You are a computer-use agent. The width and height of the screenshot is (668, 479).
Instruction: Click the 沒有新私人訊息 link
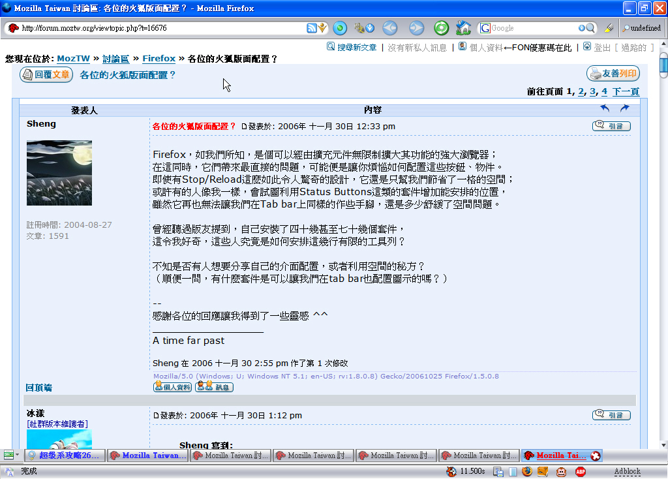tap(417, 47)
